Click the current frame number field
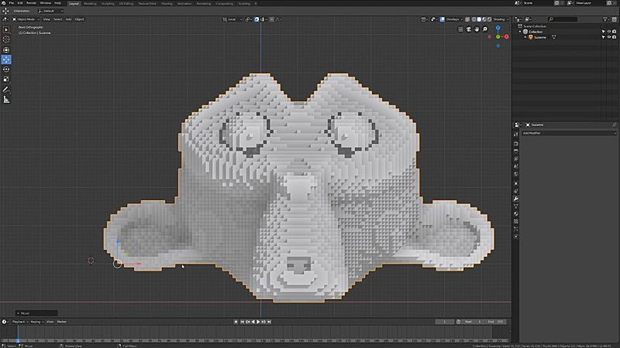Viewport: 620px width, 348px height. click(444, 322)
